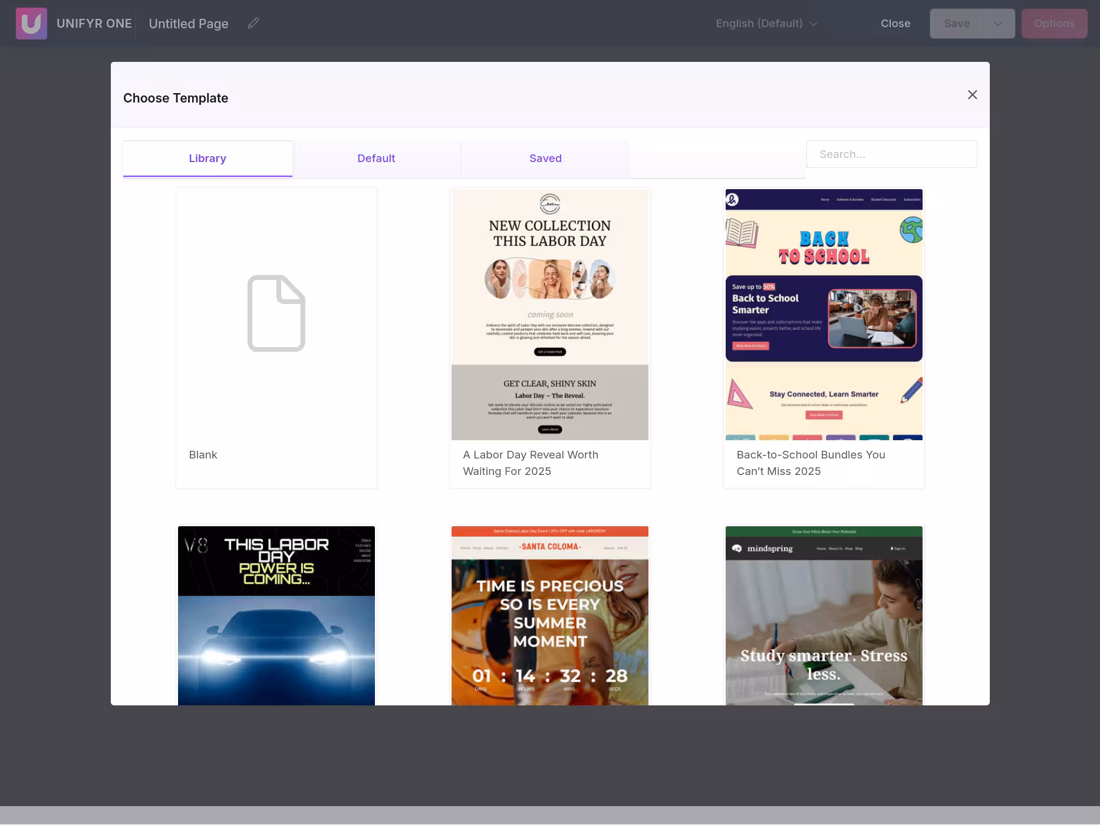Click the blank document icon in the Blank card

[x=276, y=313]
